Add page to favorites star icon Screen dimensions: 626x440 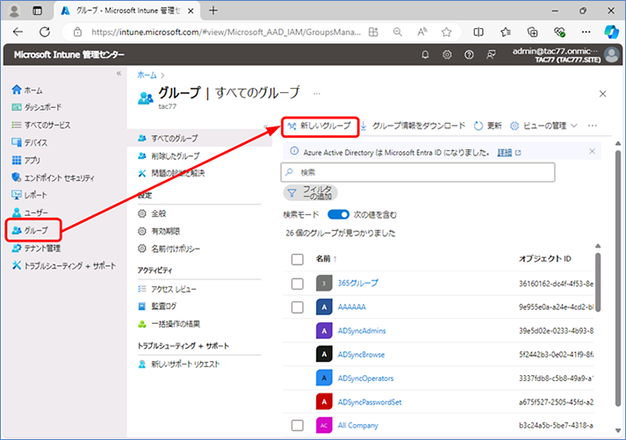[x=446, y=32]
